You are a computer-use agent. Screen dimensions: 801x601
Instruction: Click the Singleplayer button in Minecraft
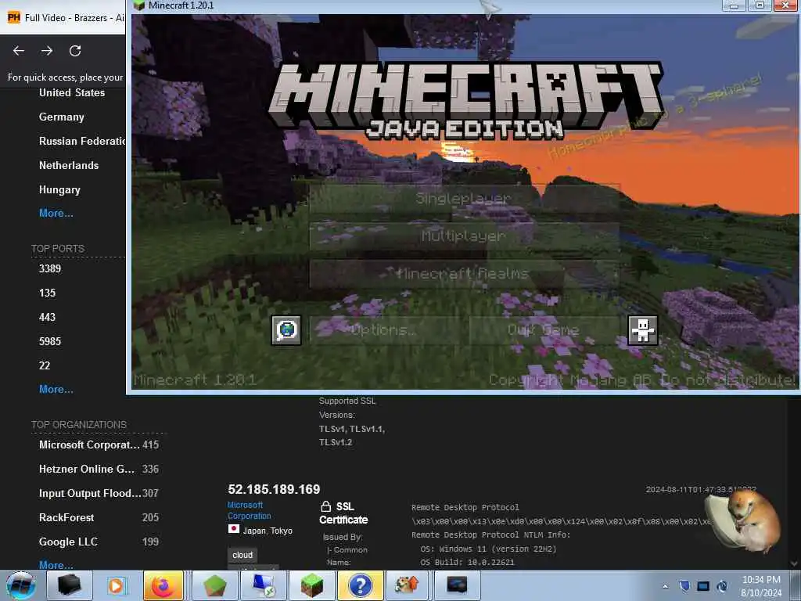[x=465, y=198]
